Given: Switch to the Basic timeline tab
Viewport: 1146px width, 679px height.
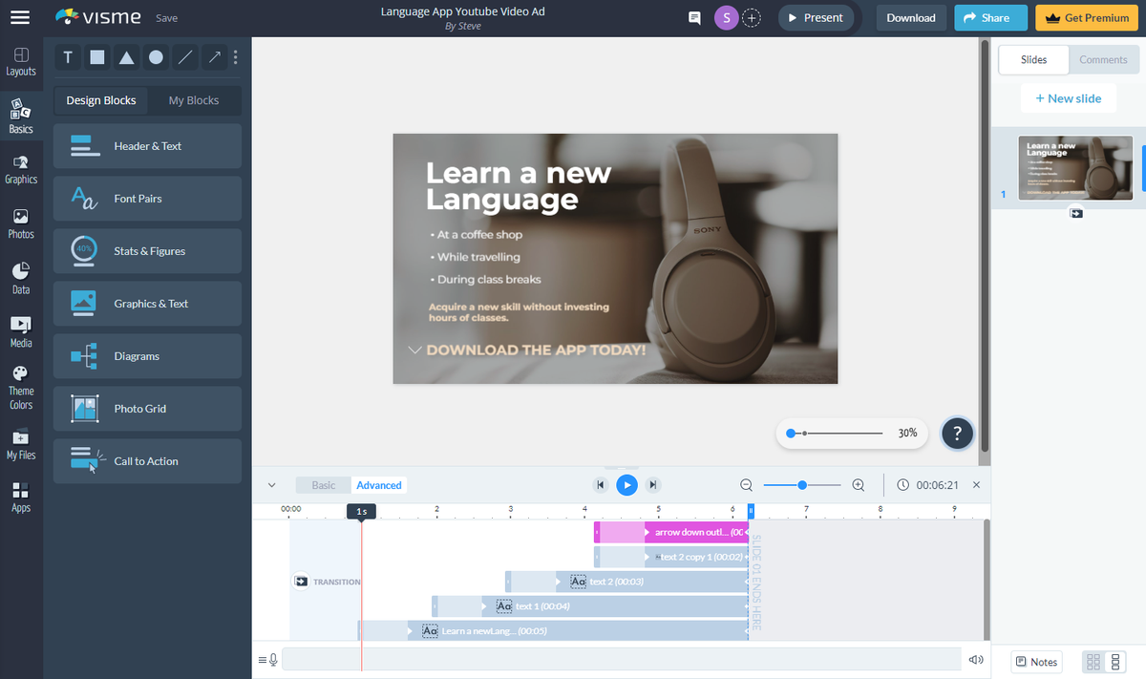Looking at the screenshot, I should pos(323,484).
